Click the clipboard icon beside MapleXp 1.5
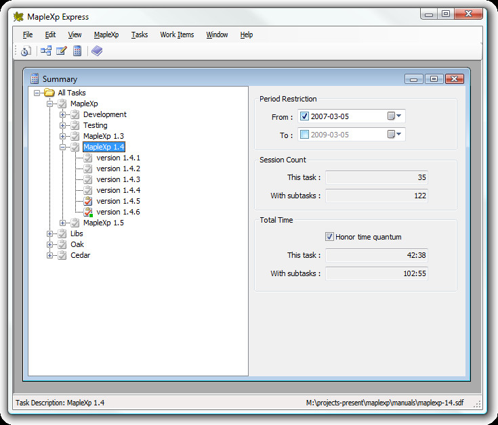 (x=75, y=223)
